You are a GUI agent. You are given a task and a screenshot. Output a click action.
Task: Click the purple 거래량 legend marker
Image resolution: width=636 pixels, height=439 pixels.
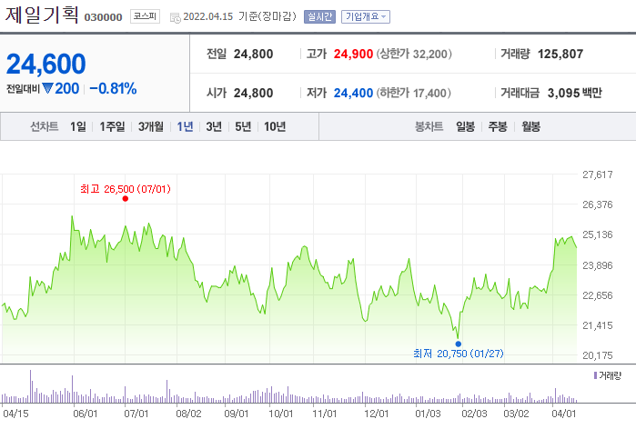595,375
